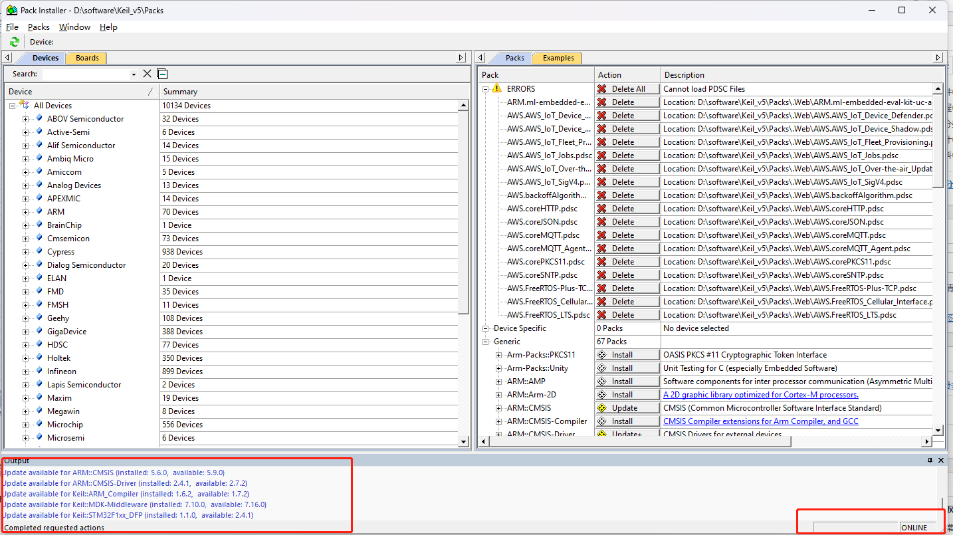
Task: Expand the ARM vendor node
Action: point(25,212)
